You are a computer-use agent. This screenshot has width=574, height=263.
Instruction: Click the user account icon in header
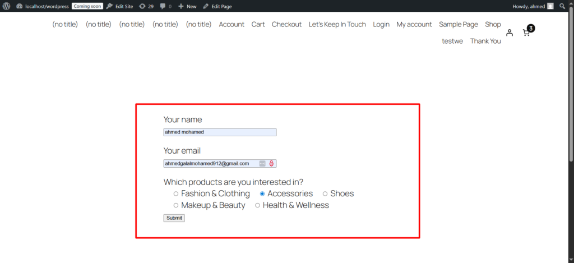[509, 33]
